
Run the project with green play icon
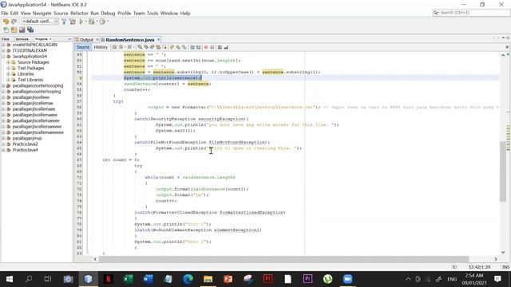click(81, 22)
